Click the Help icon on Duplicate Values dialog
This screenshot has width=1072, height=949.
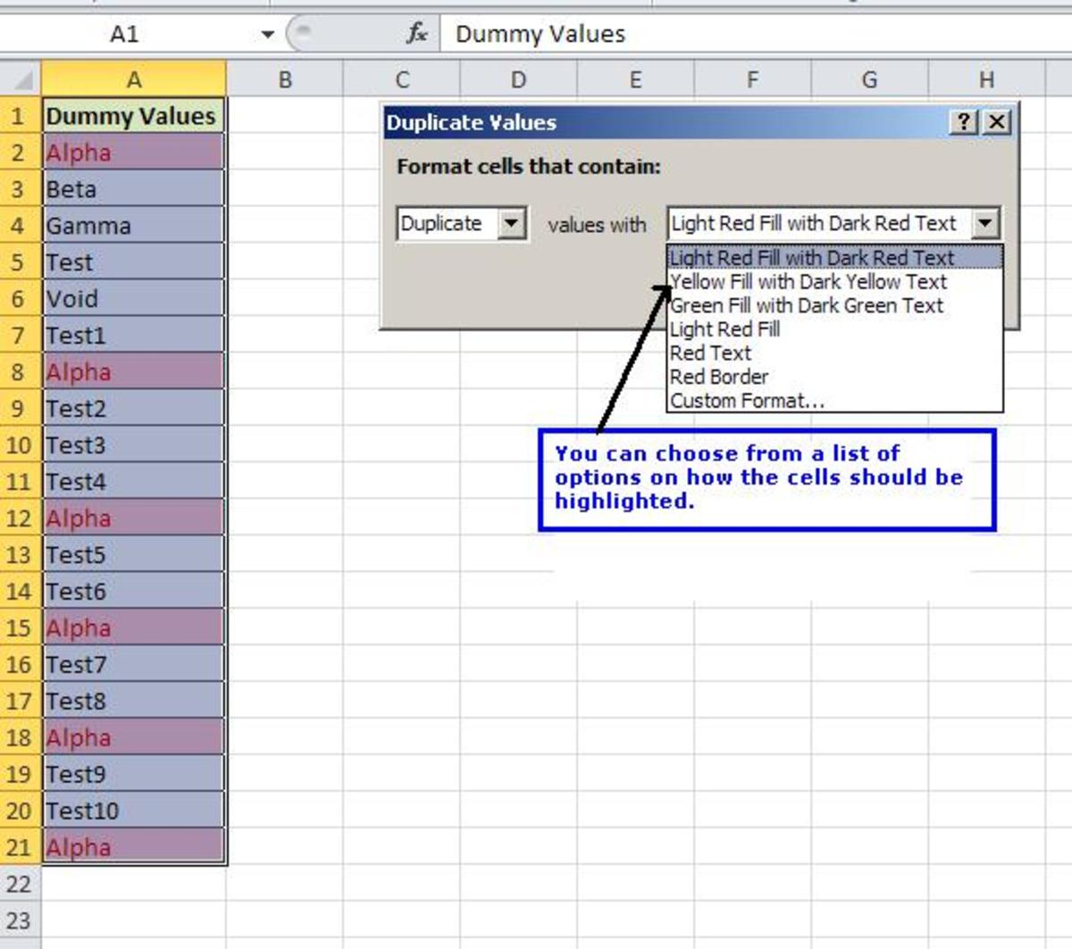[960, 122]
